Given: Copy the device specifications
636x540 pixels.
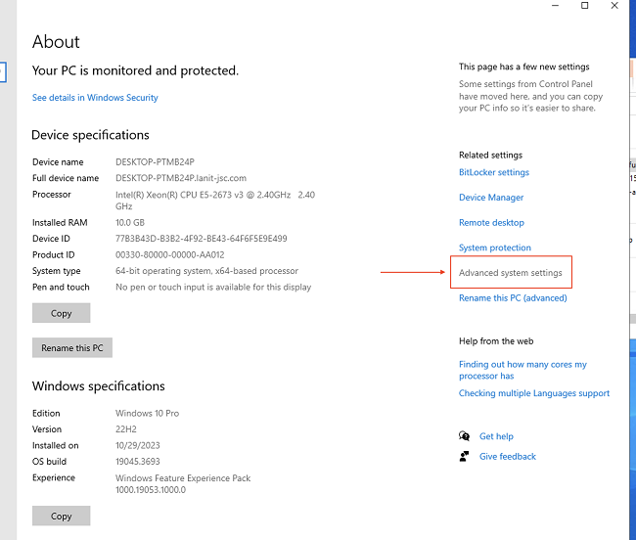Looking at the screenshot, I should [x=62, y=313].
